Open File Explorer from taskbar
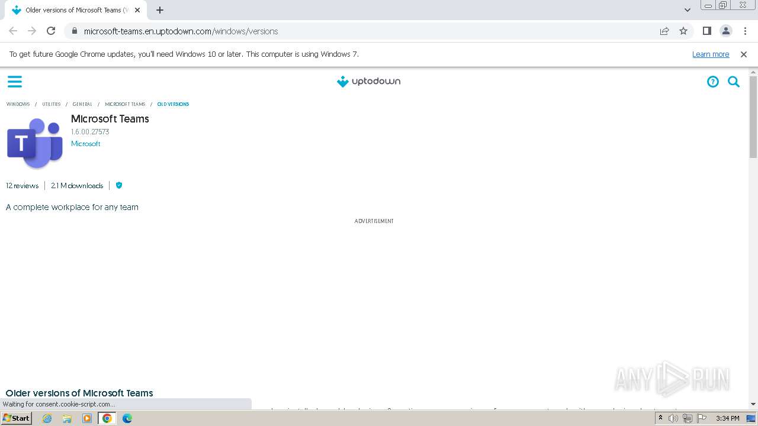This screenshot has width=758, height=426. pos(67,418)
